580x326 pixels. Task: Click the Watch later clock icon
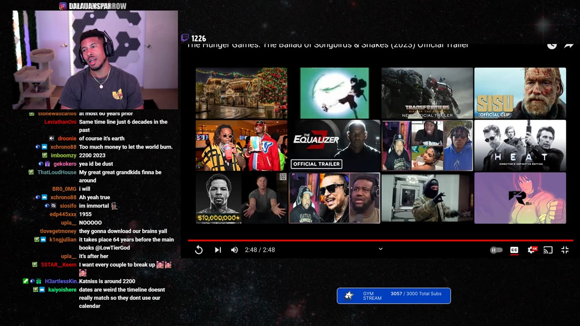(551, 45)
